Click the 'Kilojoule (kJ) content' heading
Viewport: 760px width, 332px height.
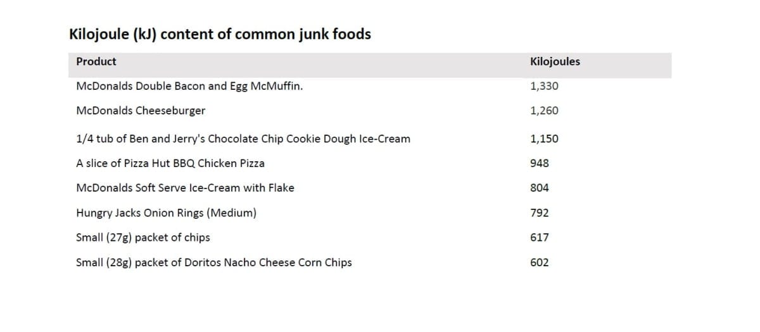[x=220, y=34]
